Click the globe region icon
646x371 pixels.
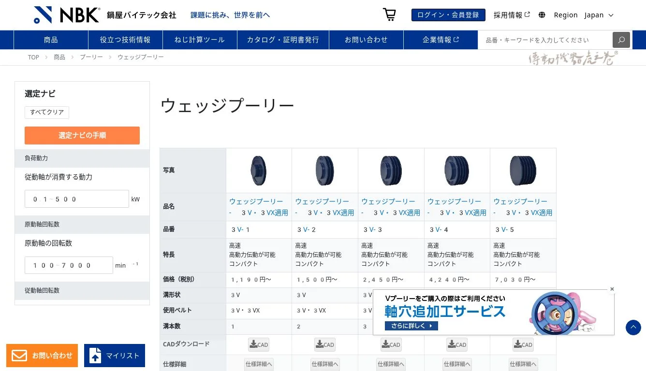point(542,15)
